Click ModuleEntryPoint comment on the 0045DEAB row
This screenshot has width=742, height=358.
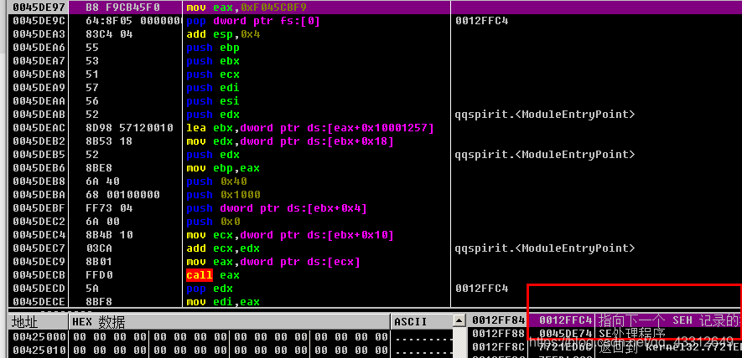[x=545, y=115]
